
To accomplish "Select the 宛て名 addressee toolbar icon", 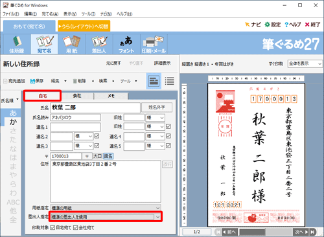I will [44, 44].
